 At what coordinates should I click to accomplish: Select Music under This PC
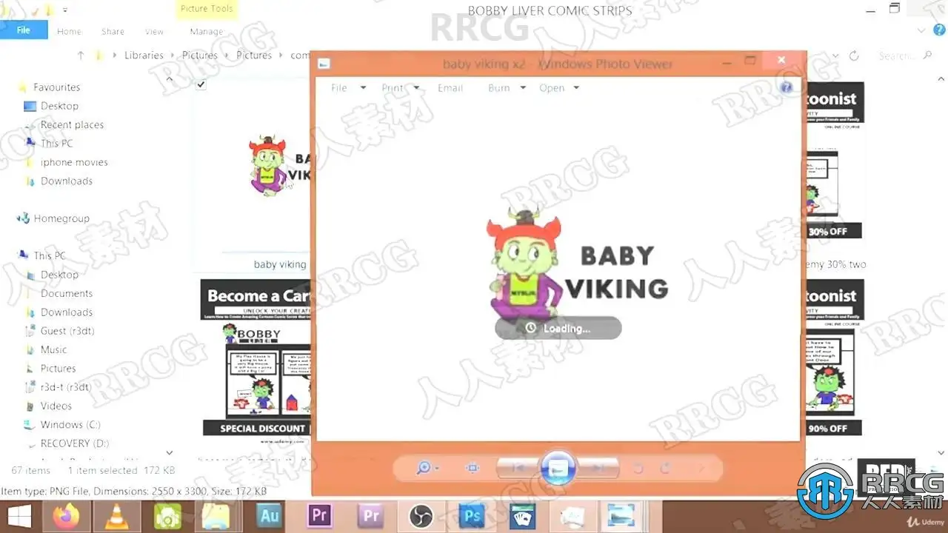click(53, 349)
